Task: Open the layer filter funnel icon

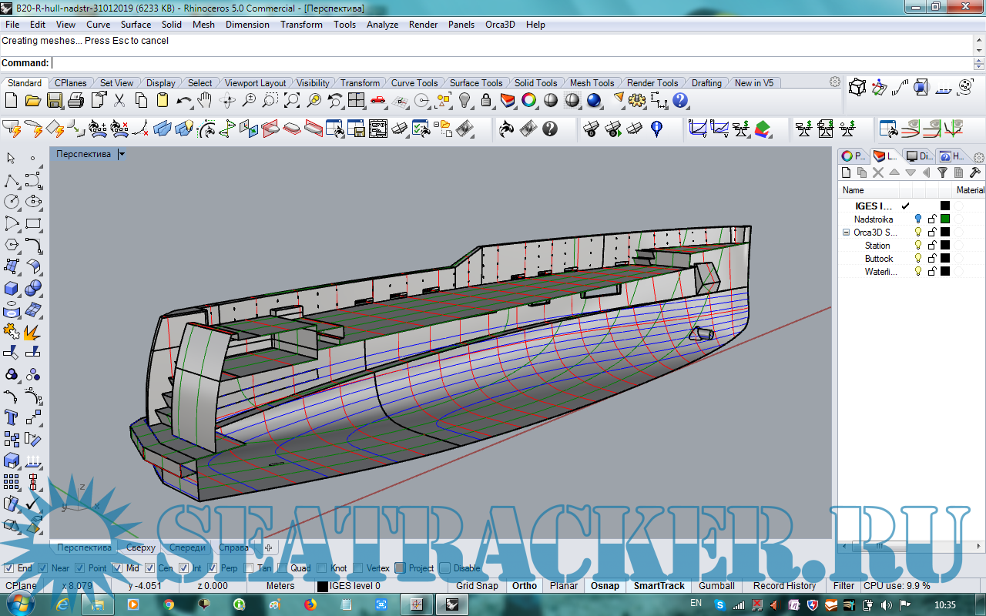Action: point(943,172)
